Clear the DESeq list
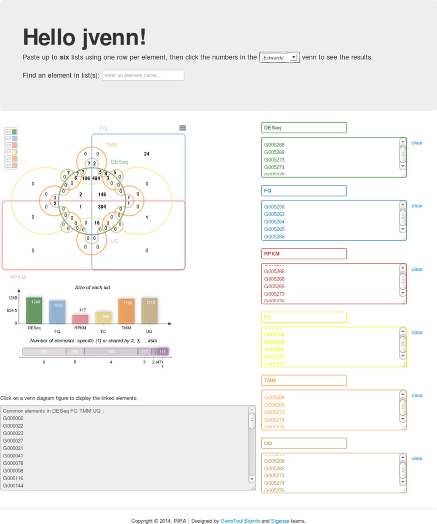 pyautogui.click(x=417, y=143)
